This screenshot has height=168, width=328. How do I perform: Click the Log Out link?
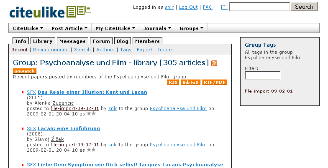(x=188, y=8)
